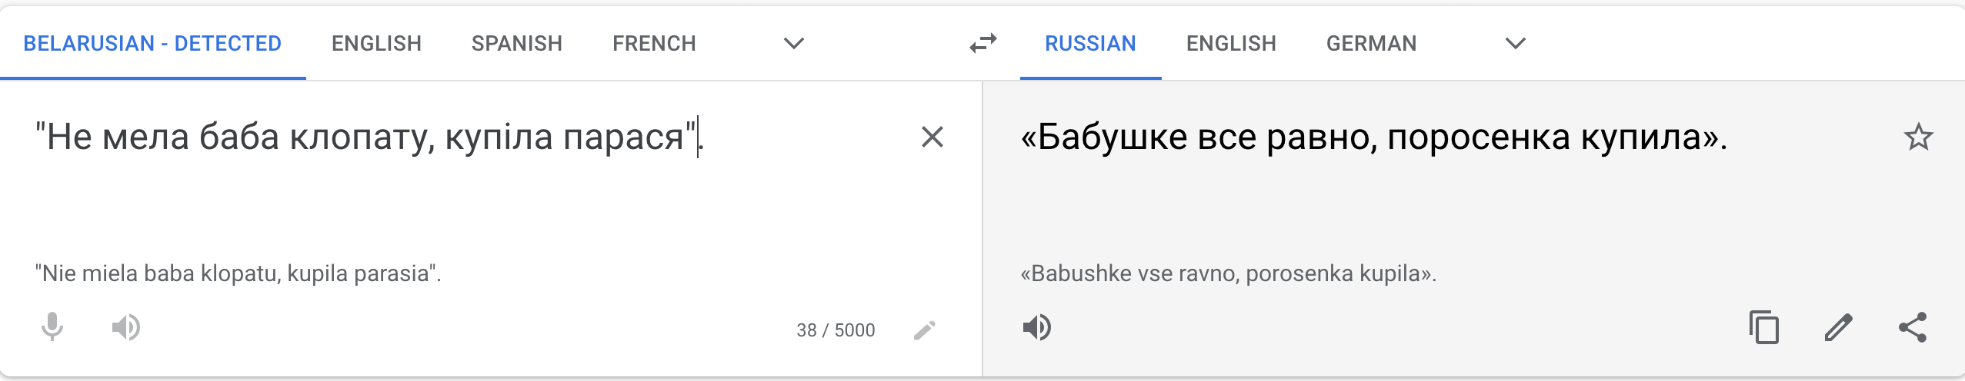The height and width of the screenshot is (381, 1965).
Task: Save translation with star icon
Action: pyautogui.click(x=1918, y=137)
